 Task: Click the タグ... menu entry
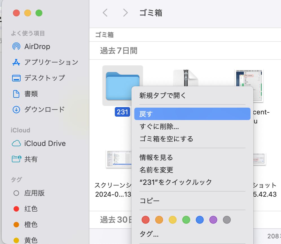[x=149, y=234]
